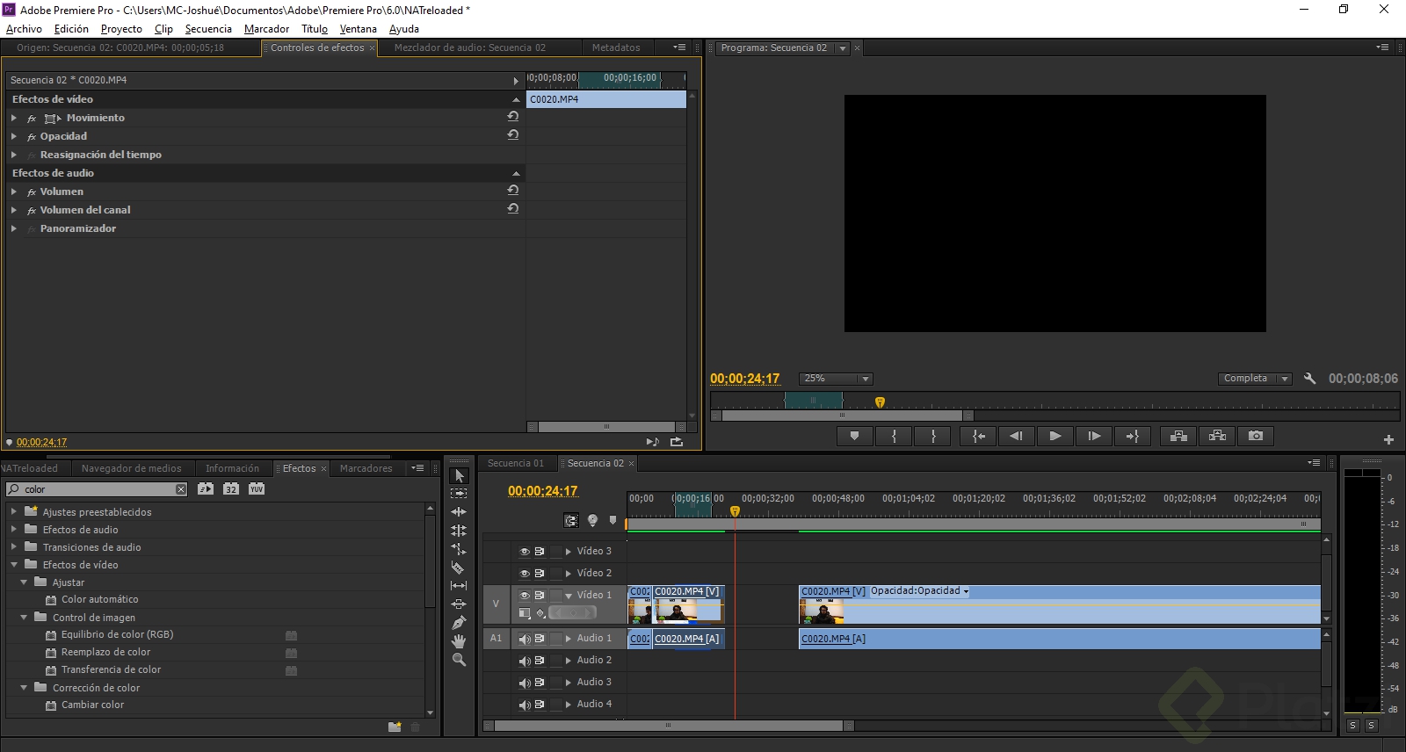Select the Reemplazo de color effect
The height and width of the screenshot is (752, 1406).
pyautogui.click(x=105, y=652)
